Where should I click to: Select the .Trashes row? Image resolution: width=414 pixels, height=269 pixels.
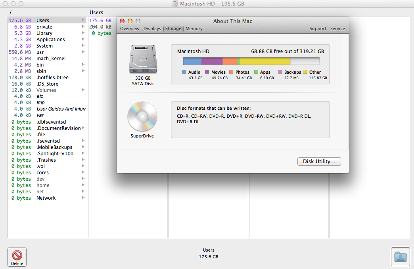coord(47,160)
